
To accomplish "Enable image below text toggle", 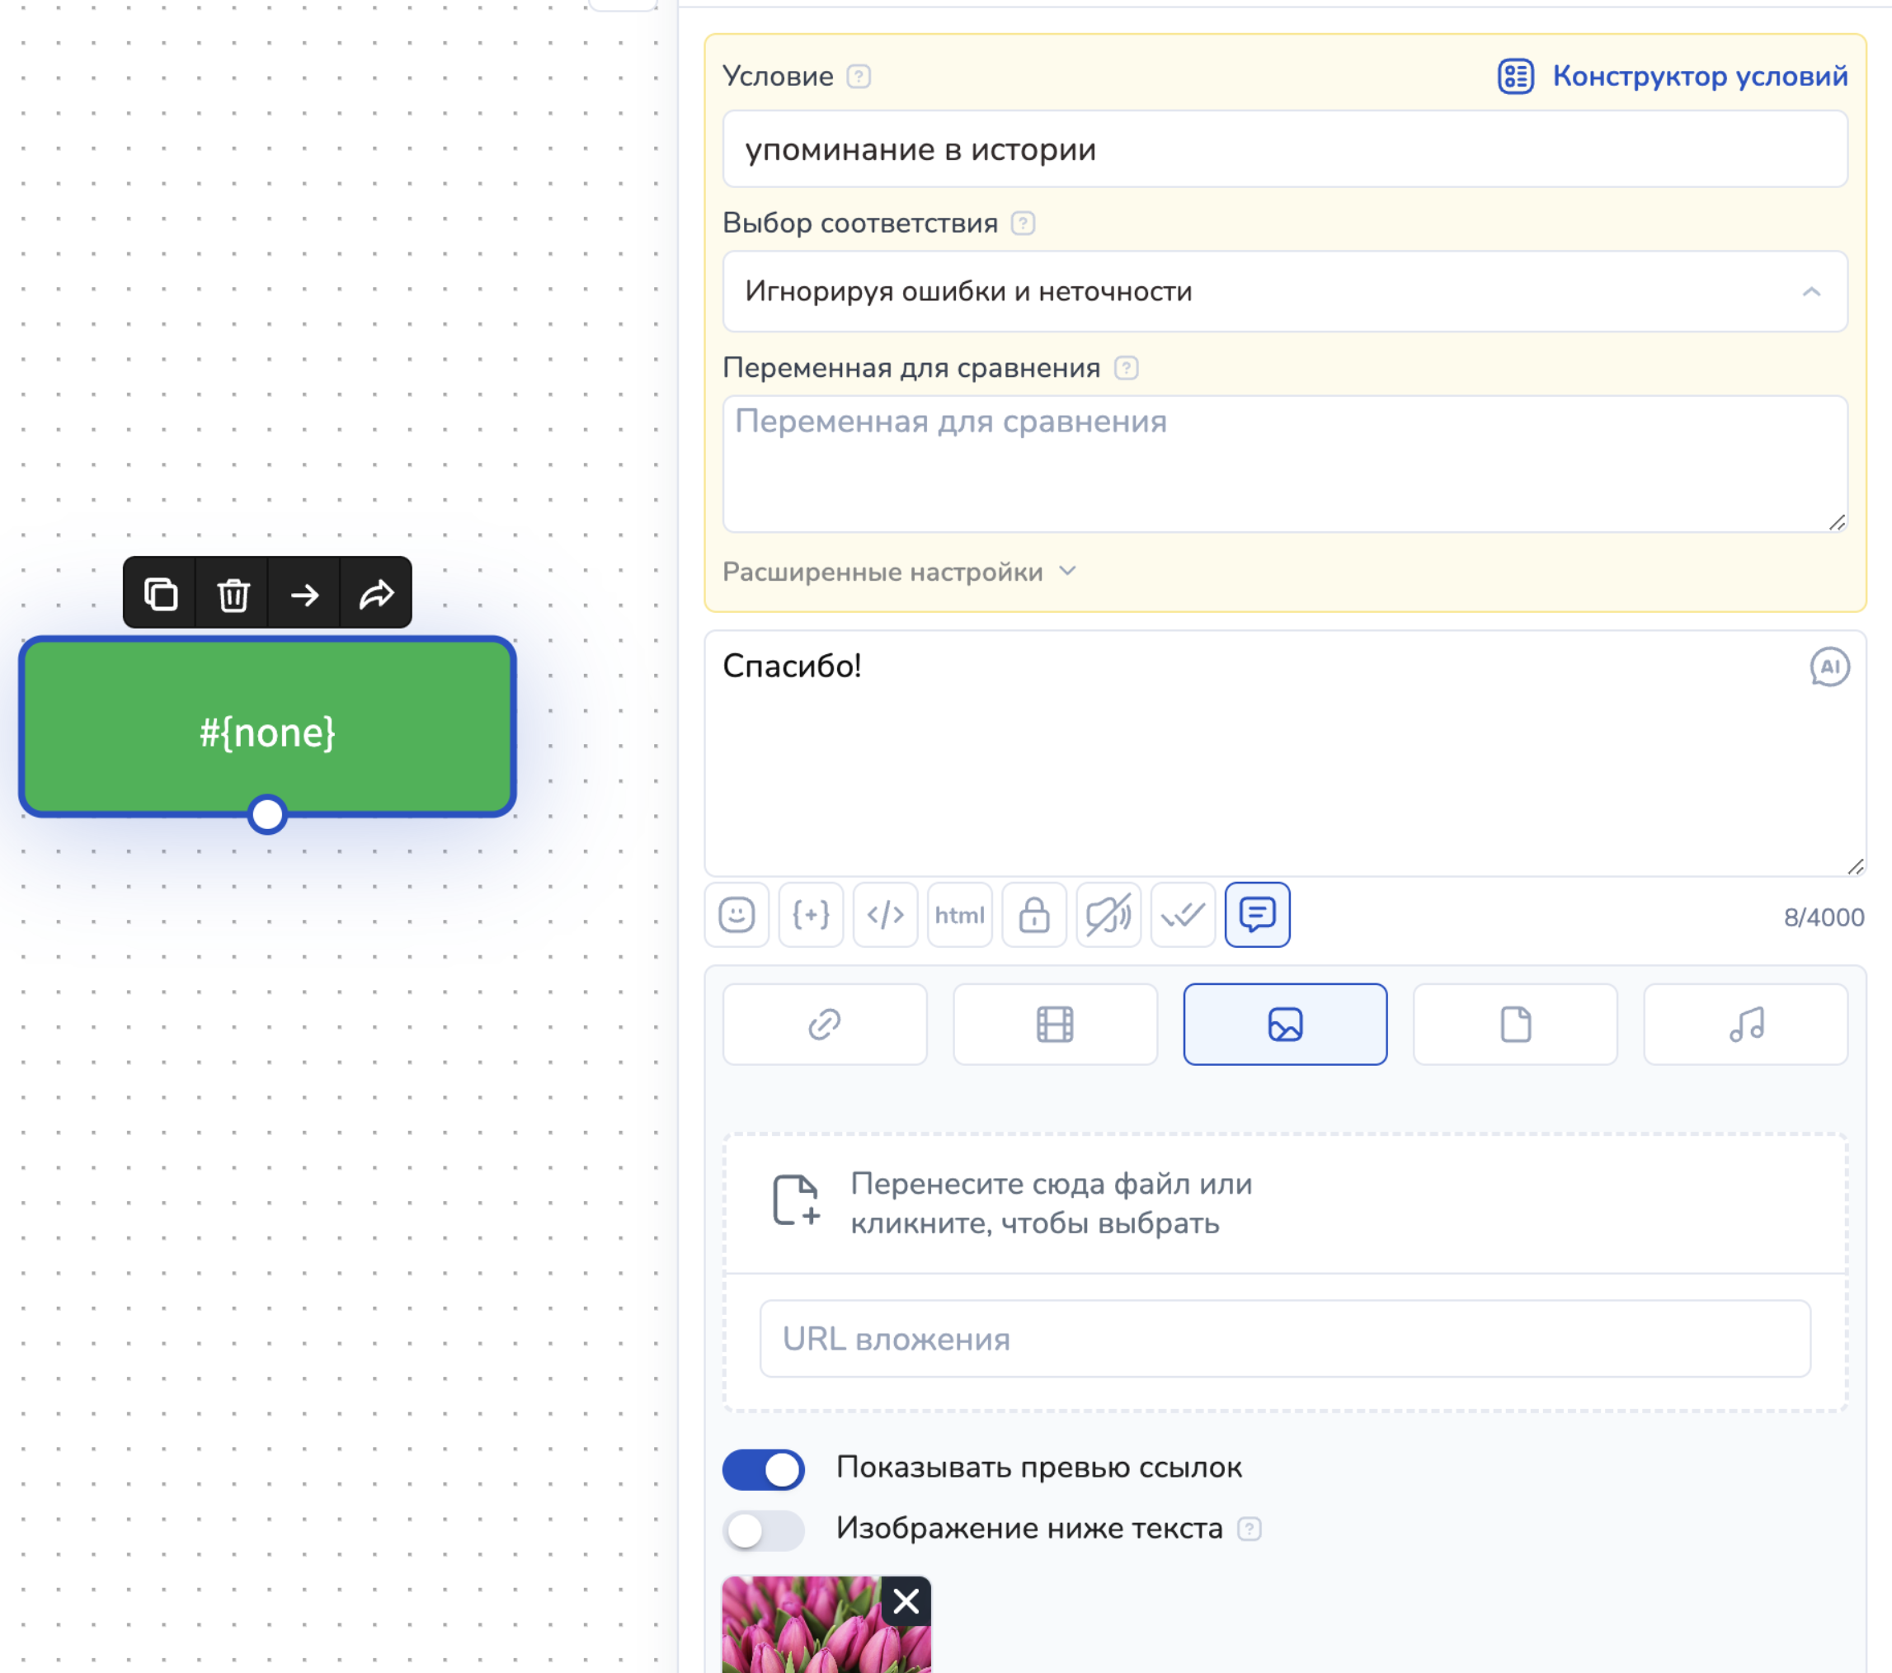I will 764,1530.
